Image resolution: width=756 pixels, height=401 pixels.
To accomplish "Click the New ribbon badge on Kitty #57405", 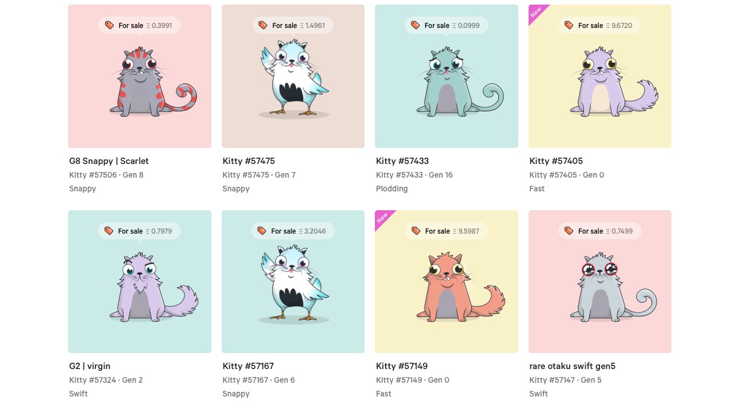I will coord(538,13).
